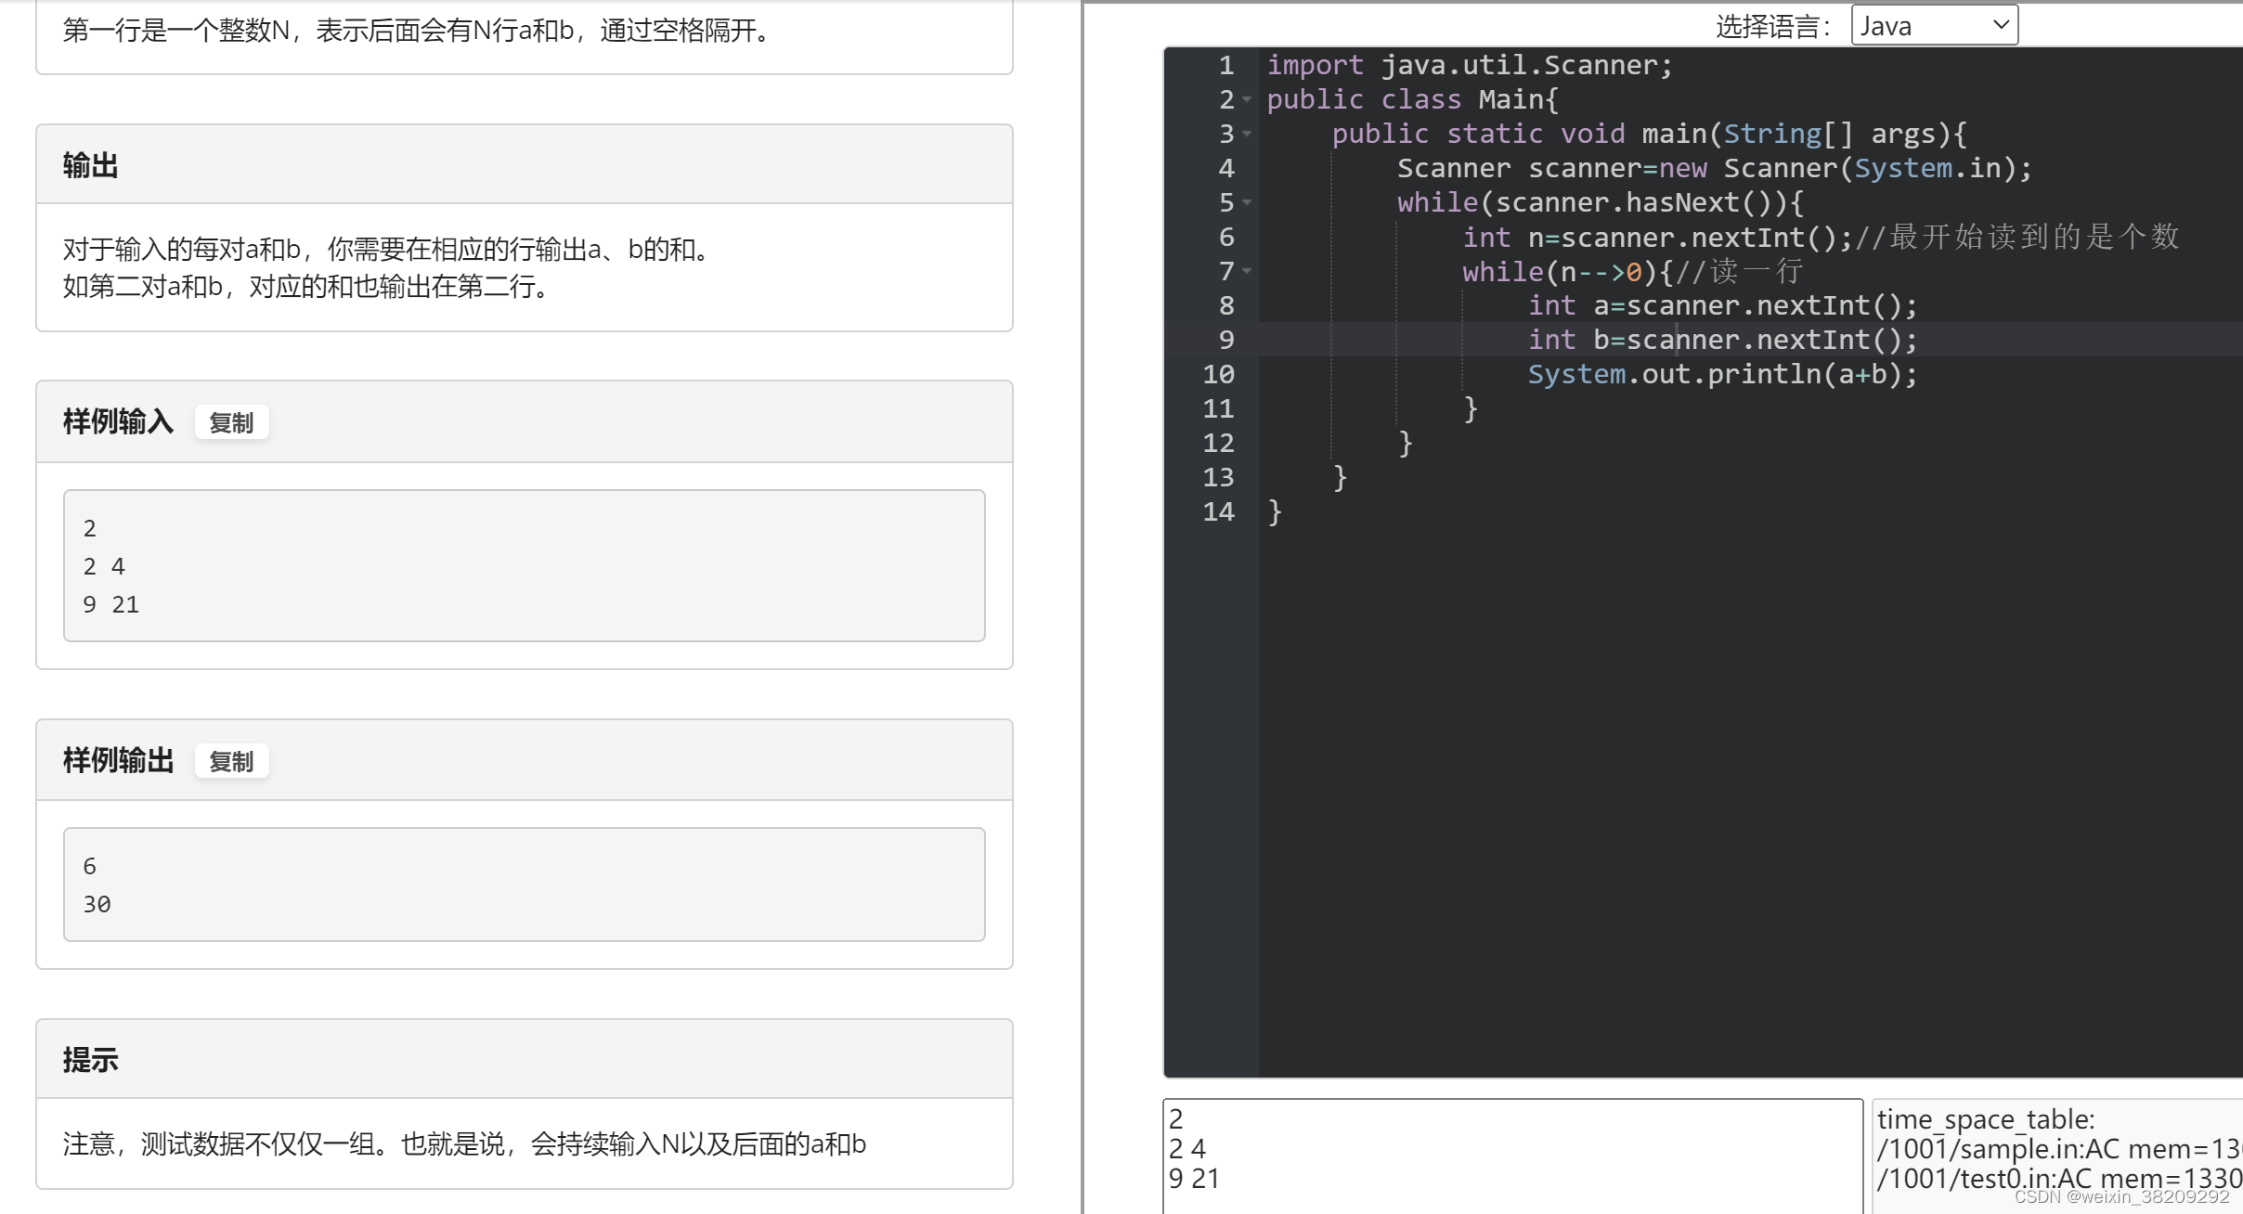Click the 'Scanner scanner=new Scanner(System.in);' line

1714,168
